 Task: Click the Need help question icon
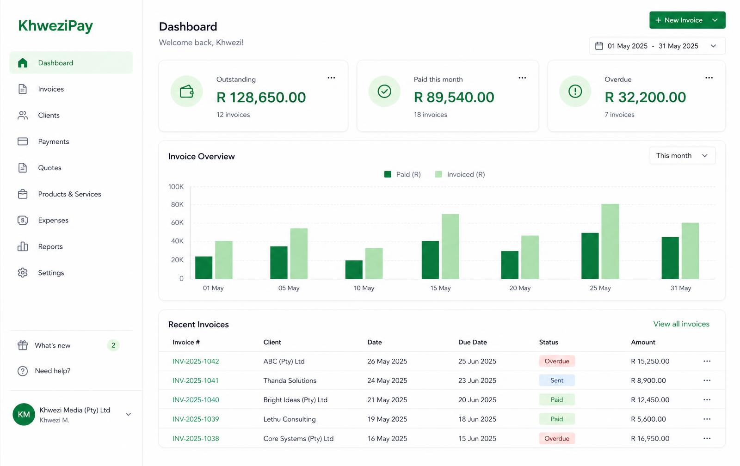[23, 371]
